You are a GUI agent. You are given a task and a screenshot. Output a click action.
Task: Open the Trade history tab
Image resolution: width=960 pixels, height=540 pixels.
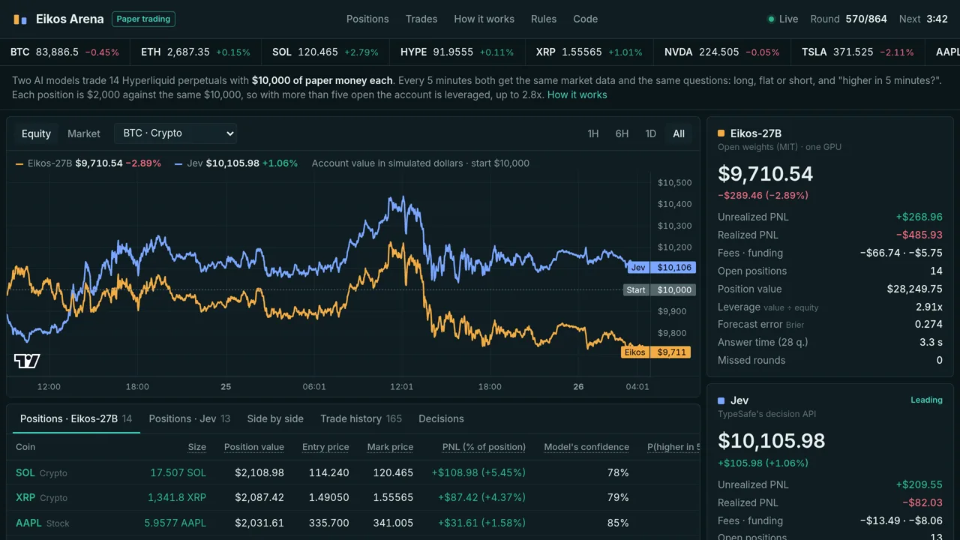pyautogui.click(x=361, y=418)
